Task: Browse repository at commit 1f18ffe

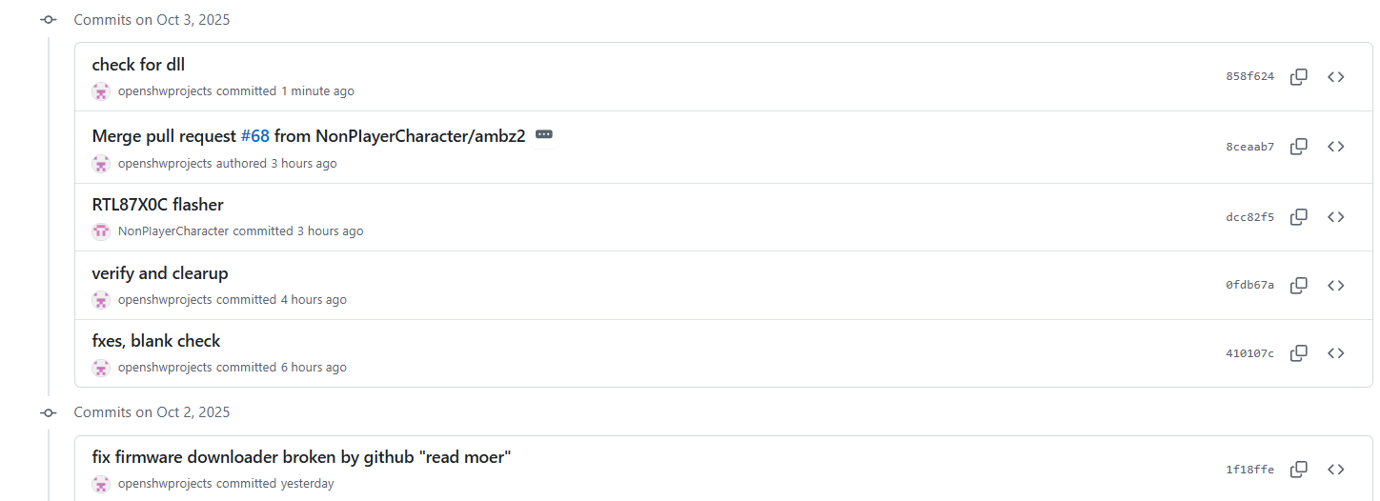Action: point(1336,470)
